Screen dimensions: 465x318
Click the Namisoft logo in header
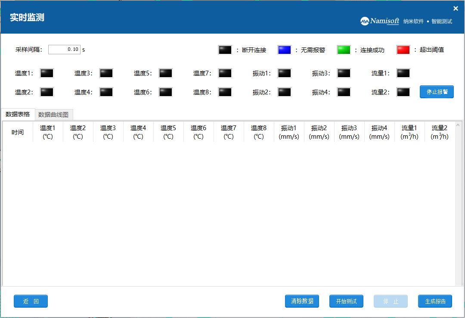380,21
